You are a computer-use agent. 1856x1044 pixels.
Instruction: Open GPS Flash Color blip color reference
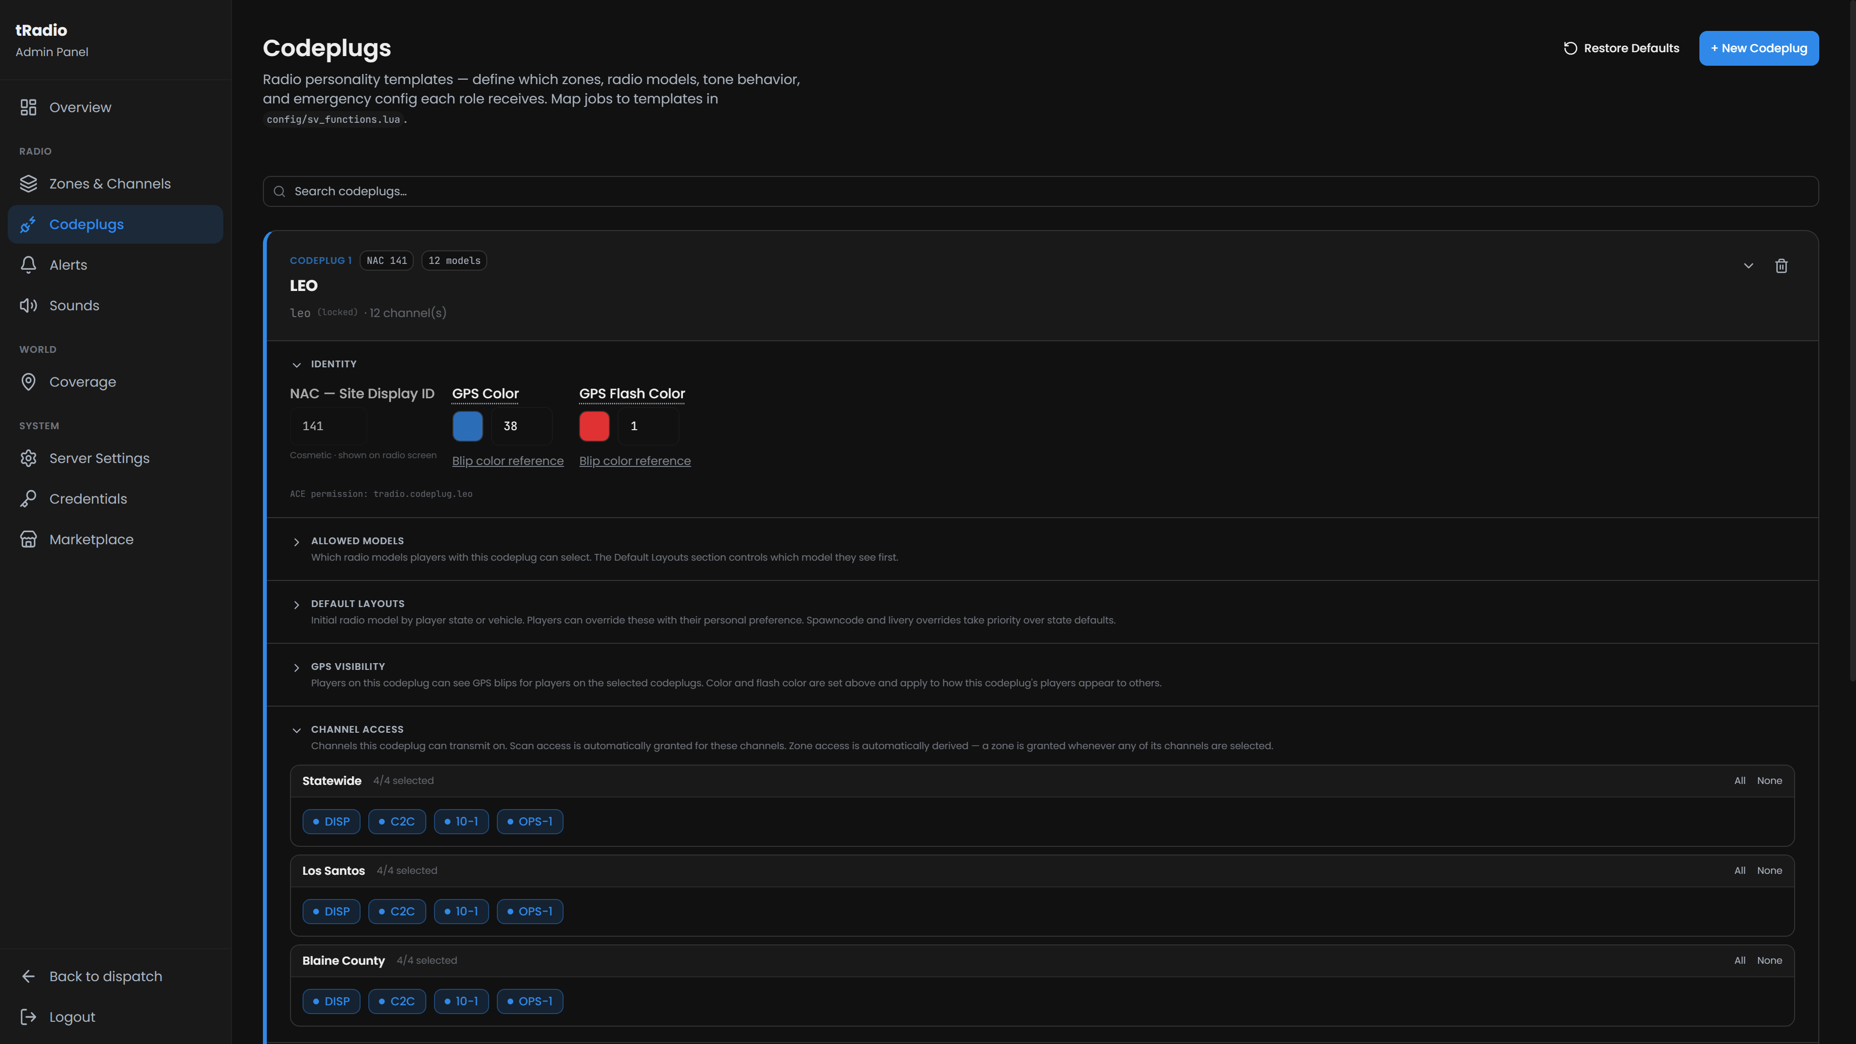point(635,461)
